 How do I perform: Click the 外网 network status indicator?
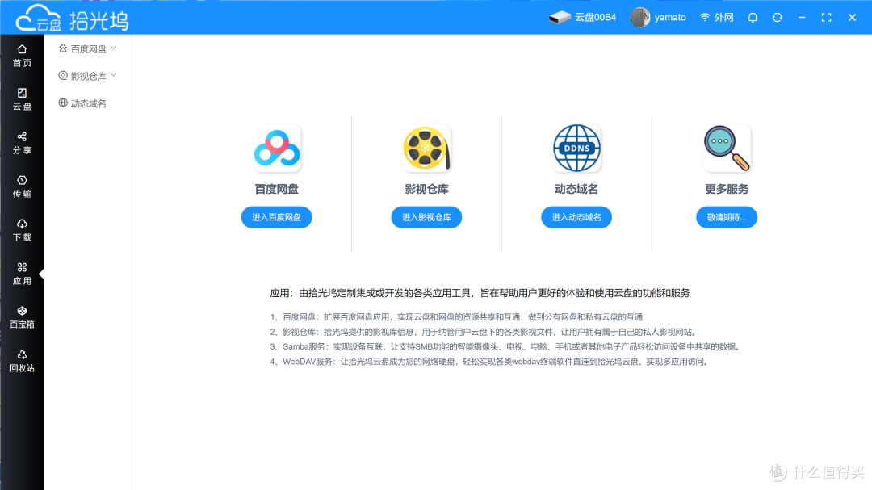pyautogui.click(x=716, y=17)
